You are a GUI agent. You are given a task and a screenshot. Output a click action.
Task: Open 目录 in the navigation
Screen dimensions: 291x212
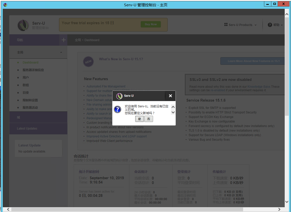click(x=26, y=93)
